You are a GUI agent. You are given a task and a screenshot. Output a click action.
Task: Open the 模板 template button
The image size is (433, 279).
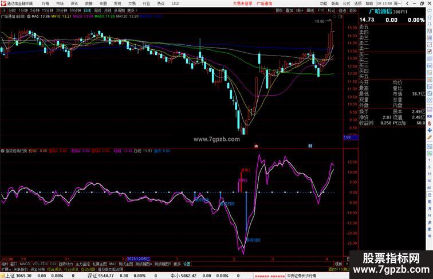coord(338,264)
